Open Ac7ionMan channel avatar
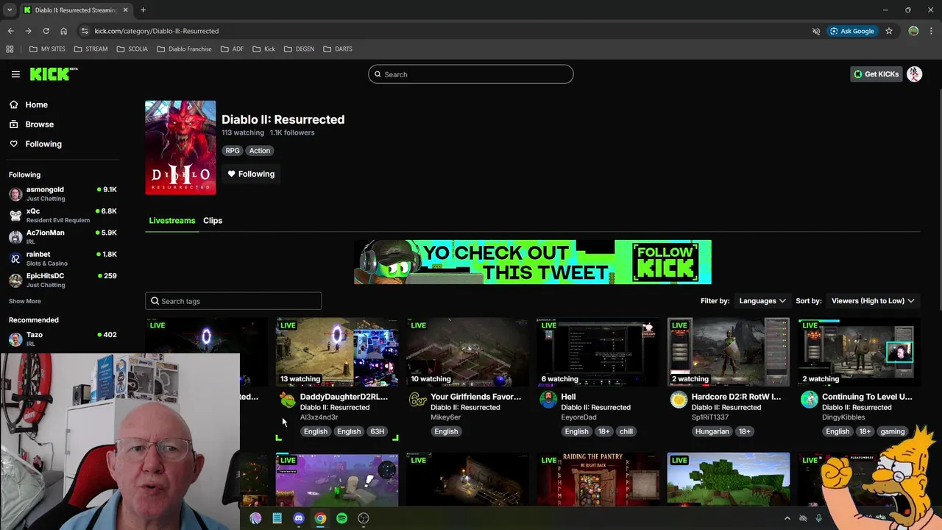The height and width of the screenshot is (530, 942). (x=15, y=237)
